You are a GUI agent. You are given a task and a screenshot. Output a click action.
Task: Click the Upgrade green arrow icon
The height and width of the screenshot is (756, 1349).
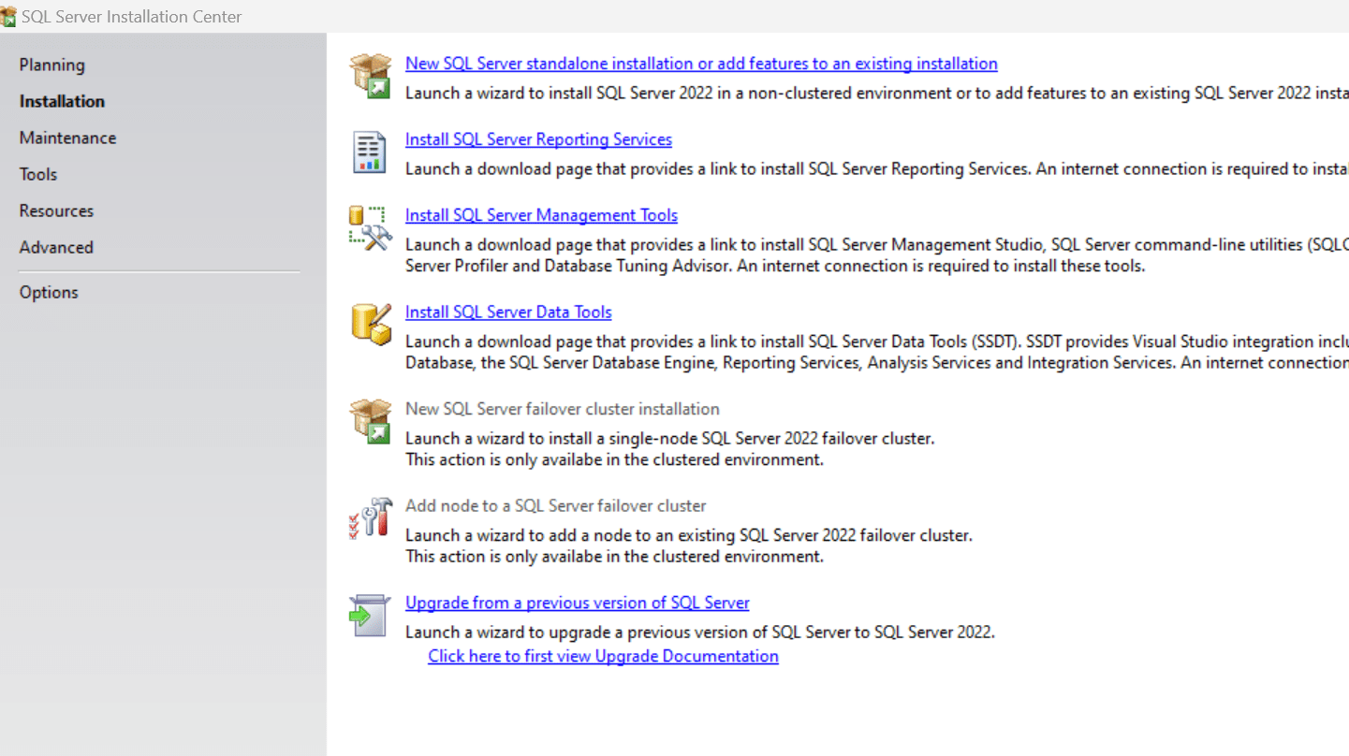pos(370,616)
